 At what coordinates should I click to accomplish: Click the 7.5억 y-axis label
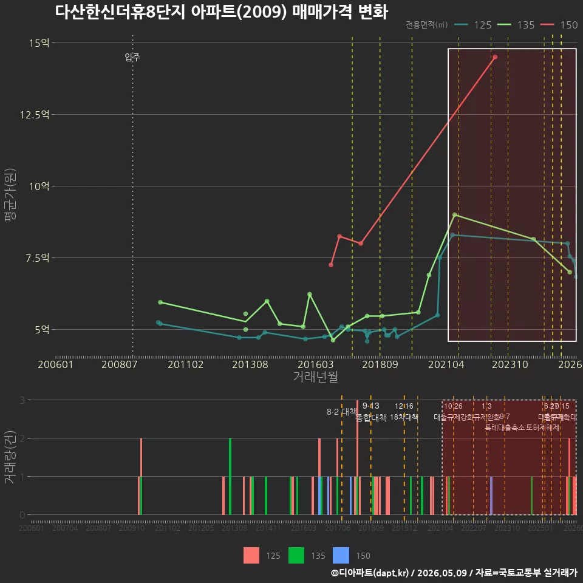[x=37, y=258]
